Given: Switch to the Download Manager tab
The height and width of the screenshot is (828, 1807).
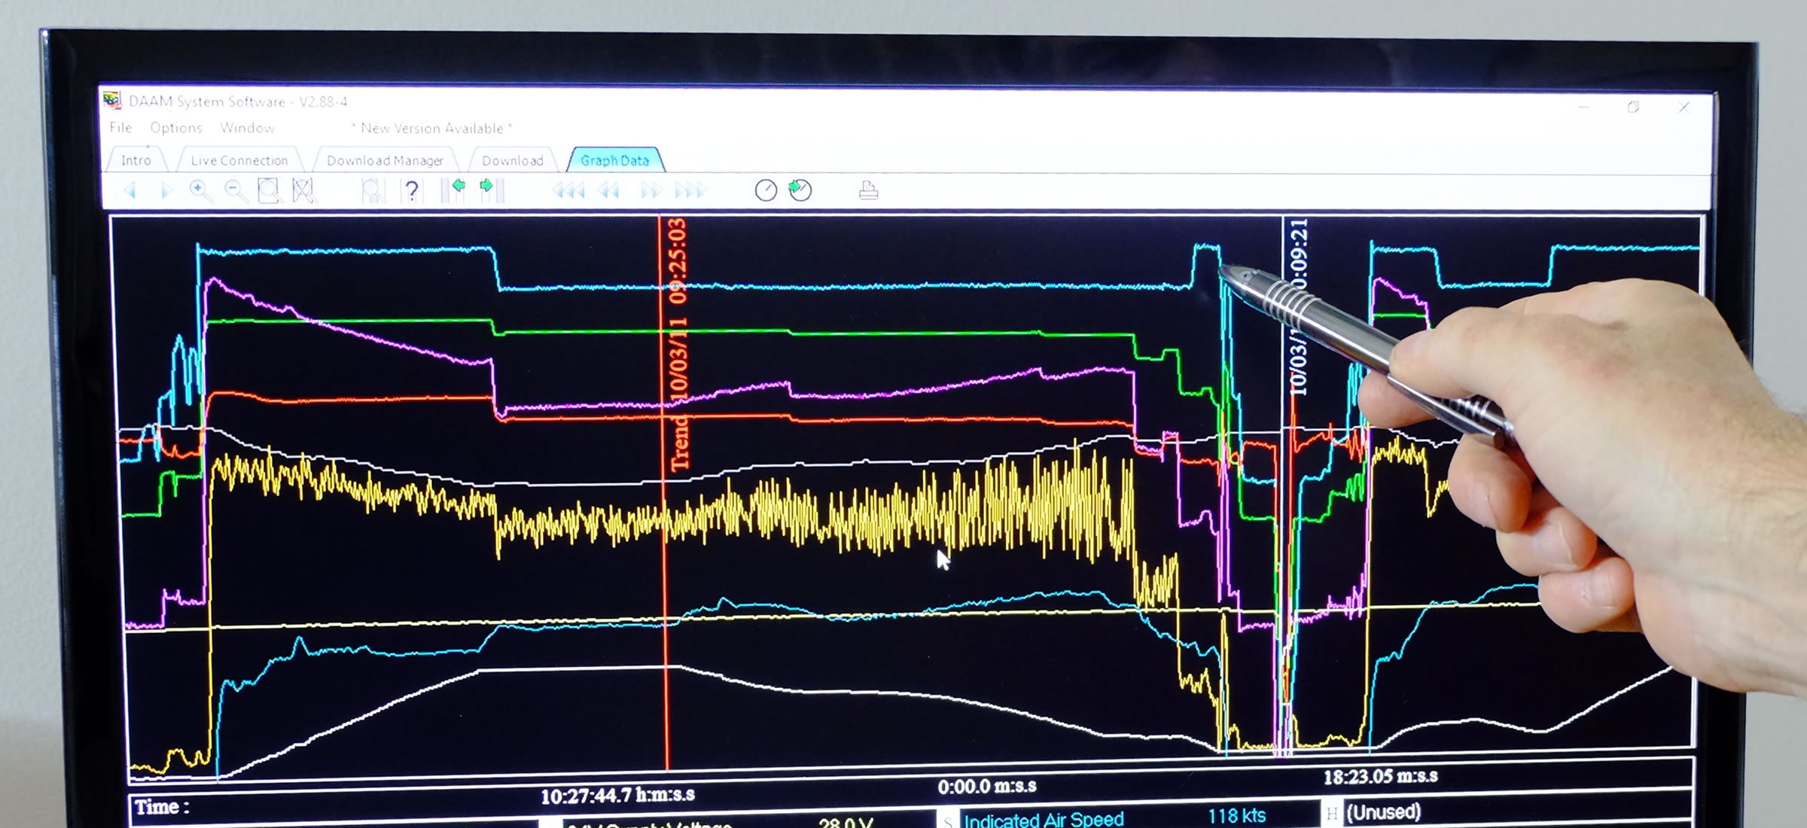Looking at the screenshot, I should pyautogui.click(x=385, y=160).
